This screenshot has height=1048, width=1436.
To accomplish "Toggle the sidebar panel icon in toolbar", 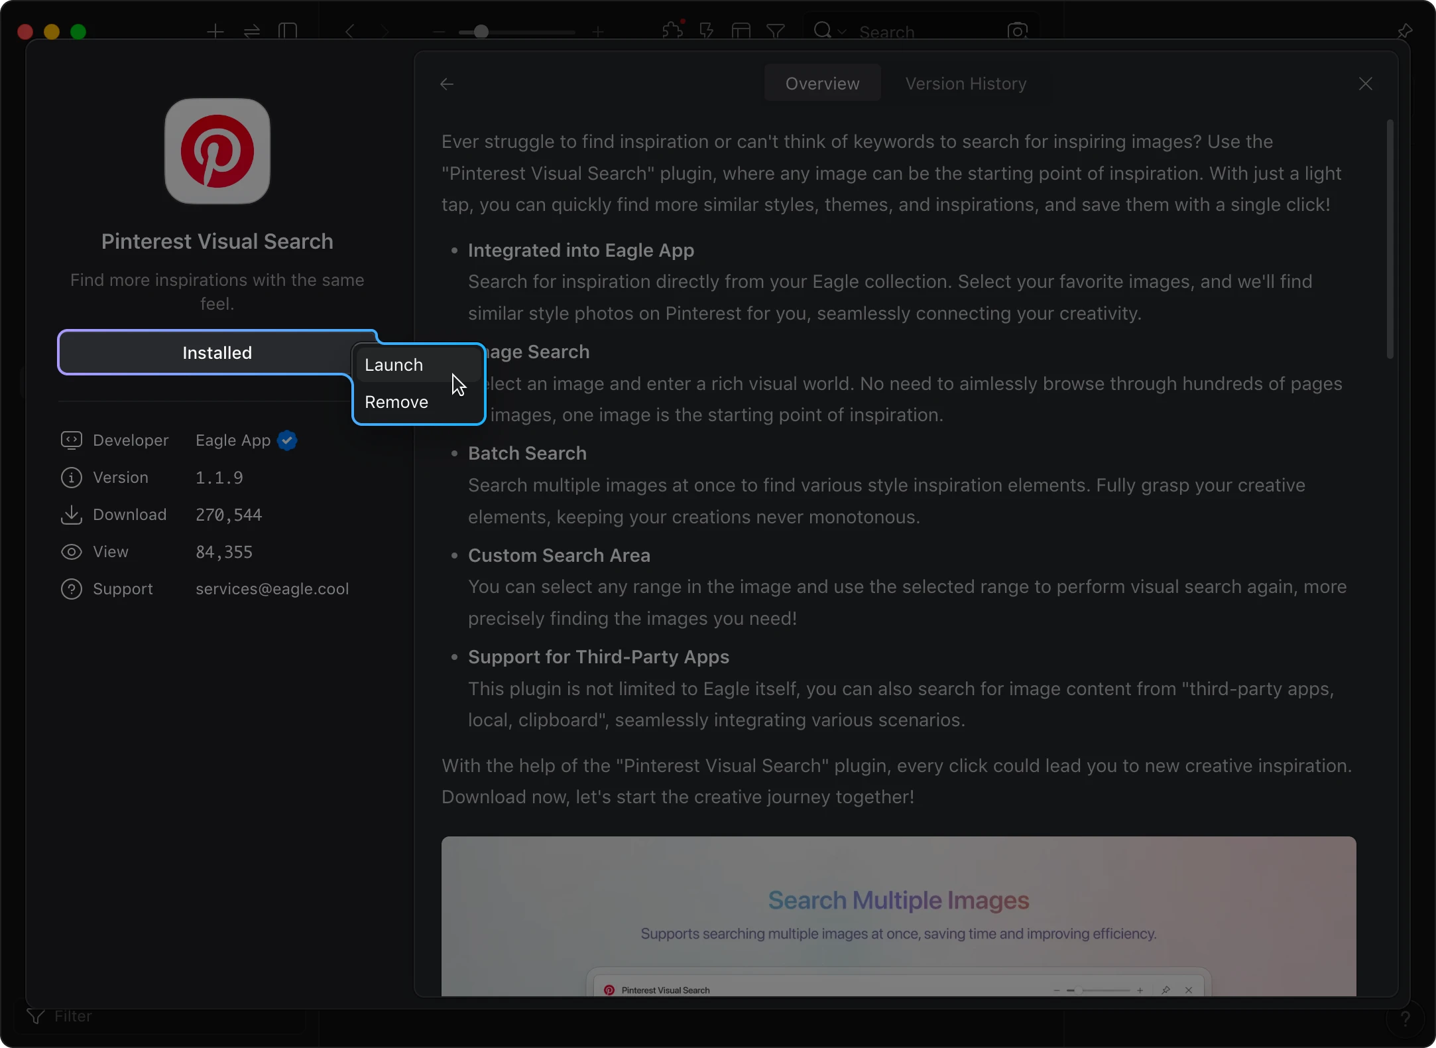I will click(x=288, y=31).
